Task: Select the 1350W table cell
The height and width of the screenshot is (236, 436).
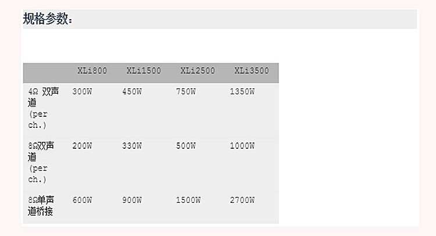Action: point(242,92)
